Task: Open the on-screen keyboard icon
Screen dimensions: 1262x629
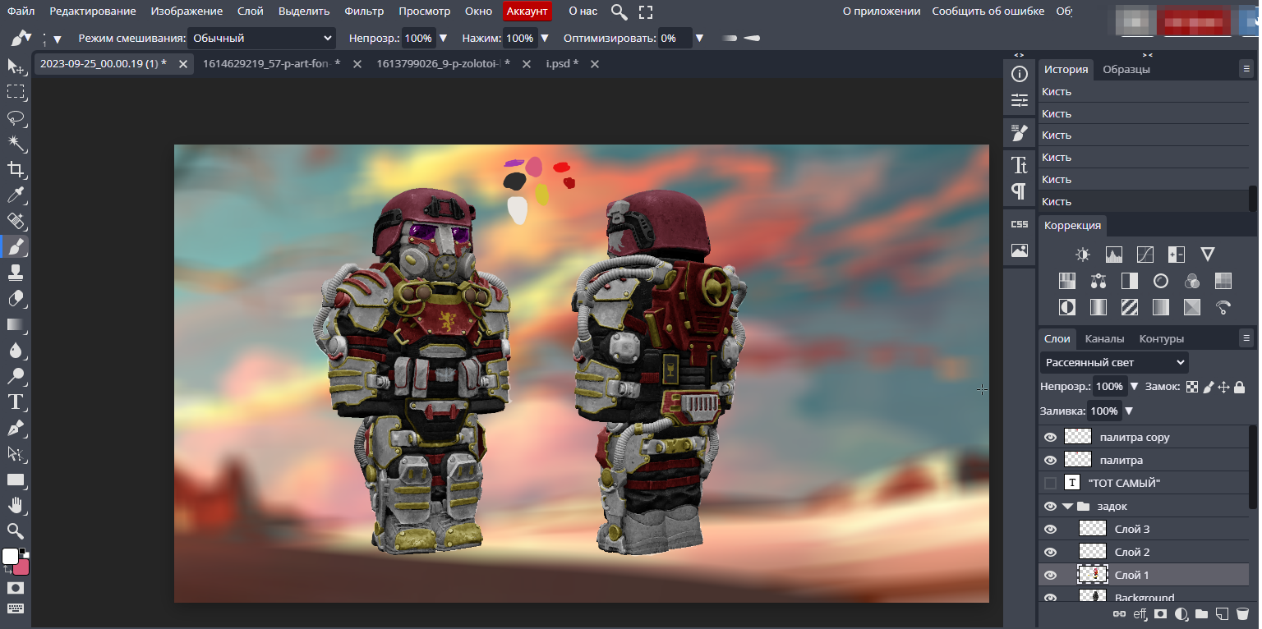Action: 16,608
